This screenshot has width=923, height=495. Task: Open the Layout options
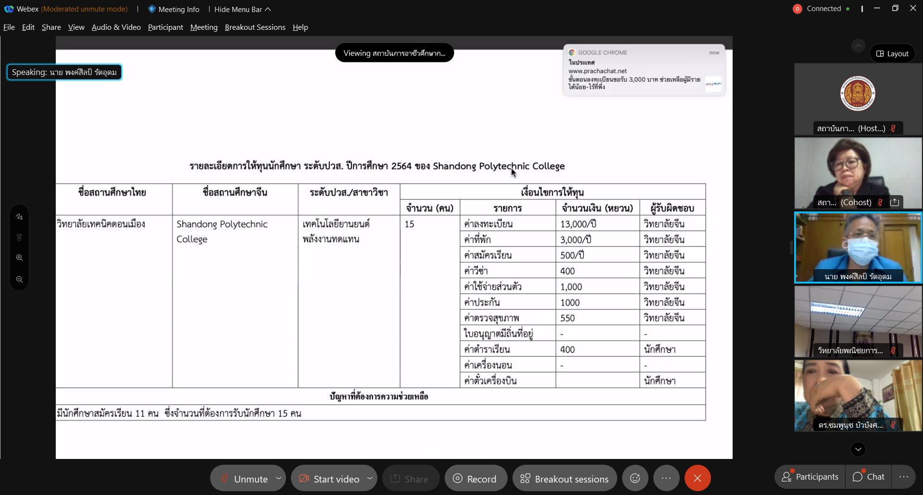892,53
